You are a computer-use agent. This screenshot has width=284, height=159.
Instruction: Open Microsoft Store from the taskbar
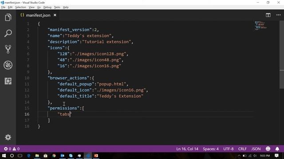coord(45,155)
